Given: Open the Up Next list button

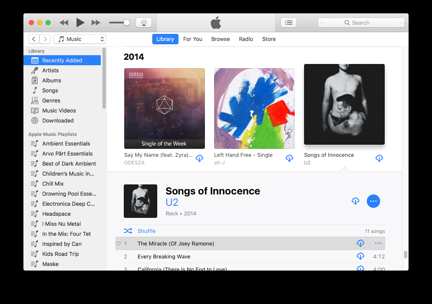Looking at the screenshot, I should point(289,23).
